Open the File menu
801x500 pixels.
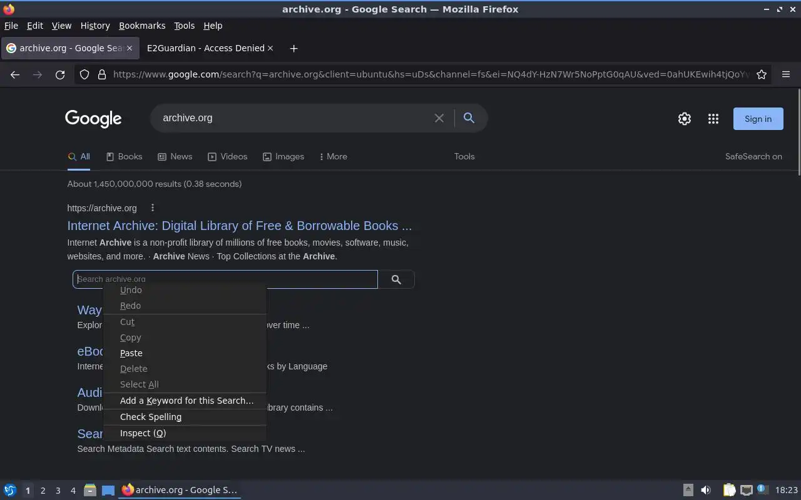(x=11, y=26)
